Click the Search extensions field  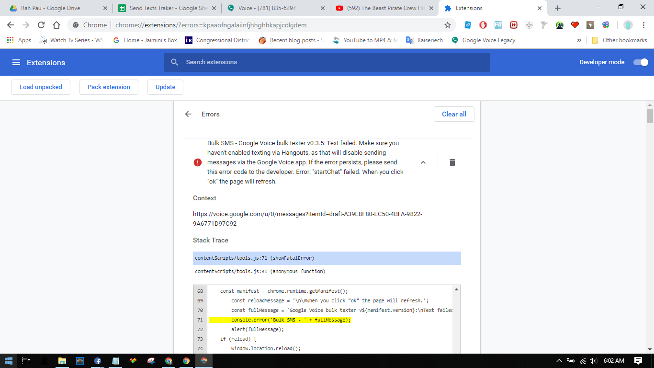(327, 62)
